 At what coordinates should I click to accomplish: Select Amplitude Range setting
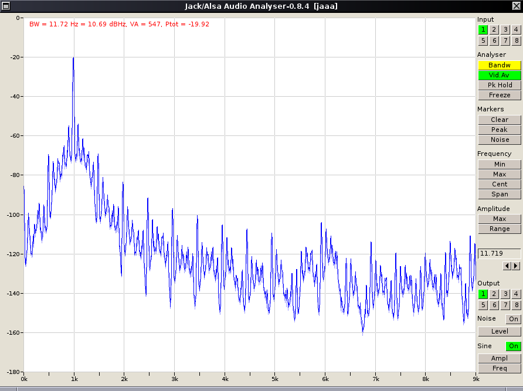pyautogui.click(x=500, y=229)
